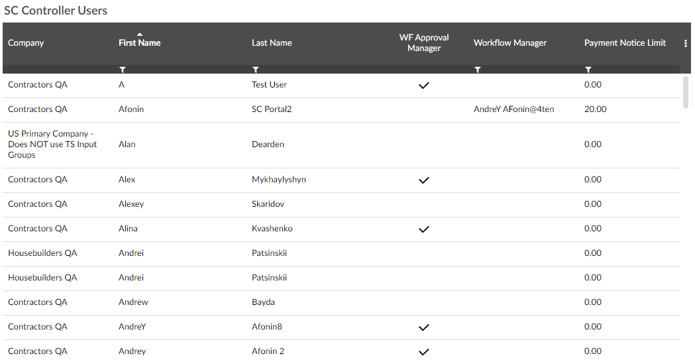This screenshot has width=695, height=364.
Task: Open the First Name column filter
Action: [123, 70]
